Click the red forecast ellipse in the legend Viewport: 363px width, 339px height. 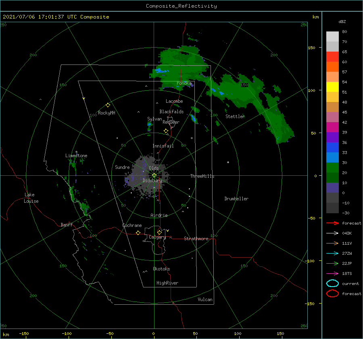click(332, 293)
